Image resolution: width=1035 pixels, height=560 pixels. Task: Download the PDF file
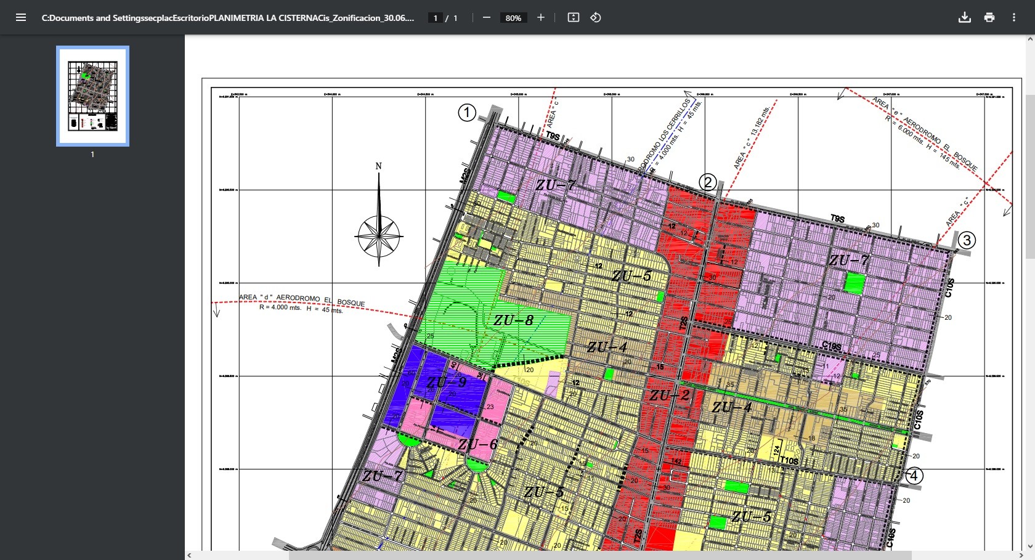(x=965, y=17)
